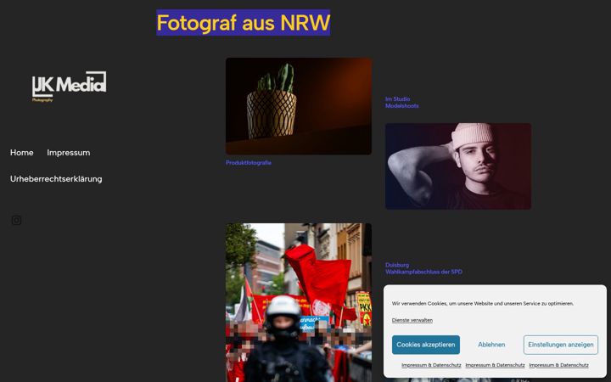Go to the Home menu item
611x382 pixels.
coord(22,153)
